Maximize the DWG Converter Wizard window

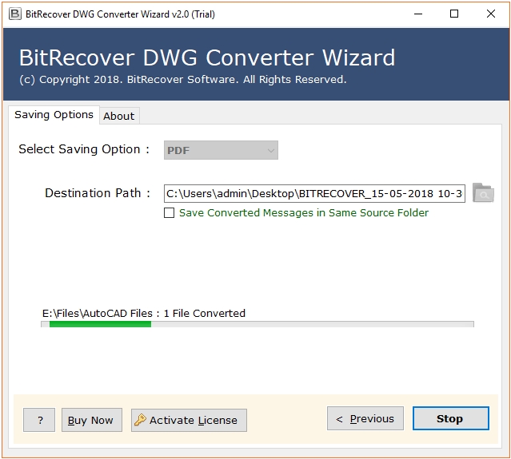coord(454,14)
